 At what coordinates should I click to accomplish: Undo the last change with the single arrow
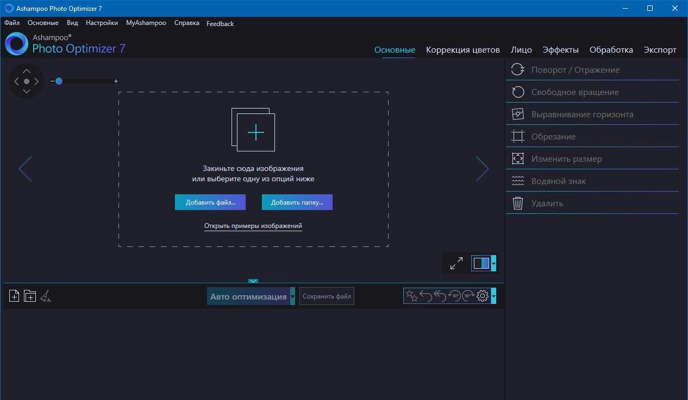click(x=426, y=296)
